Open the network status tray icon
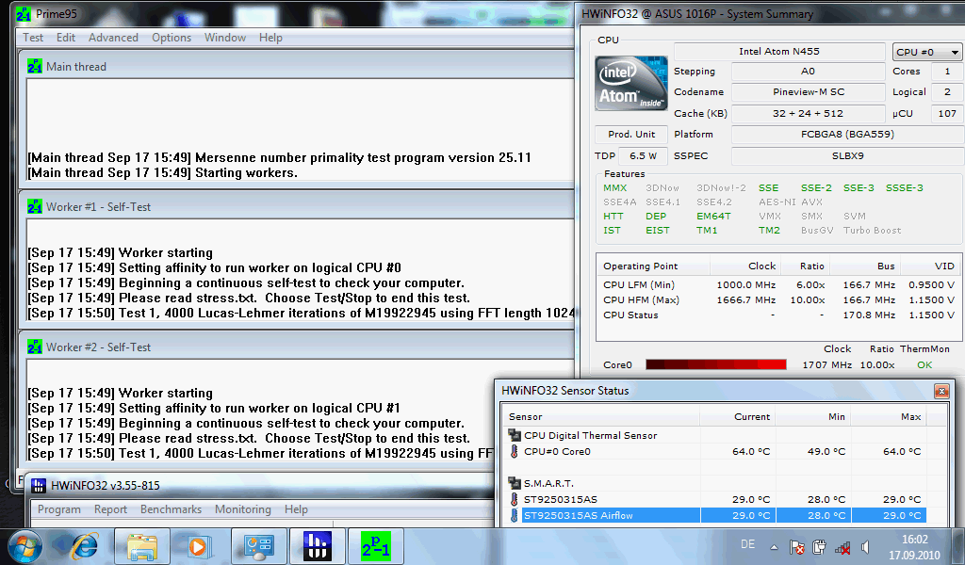 (842, 546)
